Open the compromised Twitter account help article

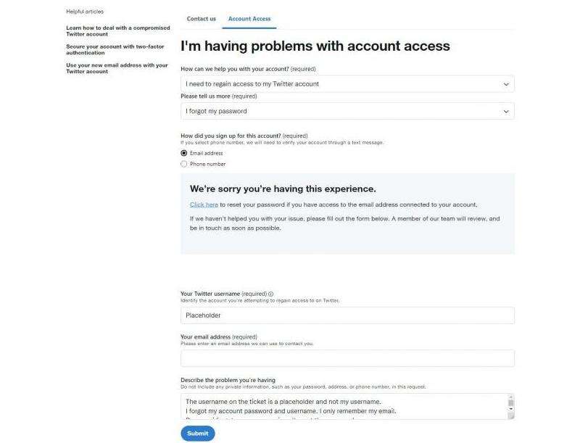tap(117, 30)
